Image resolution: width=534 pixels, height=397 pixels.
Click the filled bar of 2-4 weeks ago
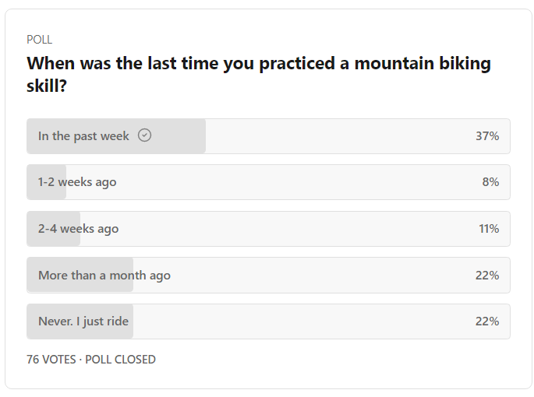[54, 229]
